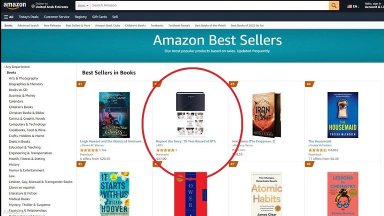Screen dimensions: 384x216
Task: Click inside the Search Amazon field
Action: tap(209, 5)
